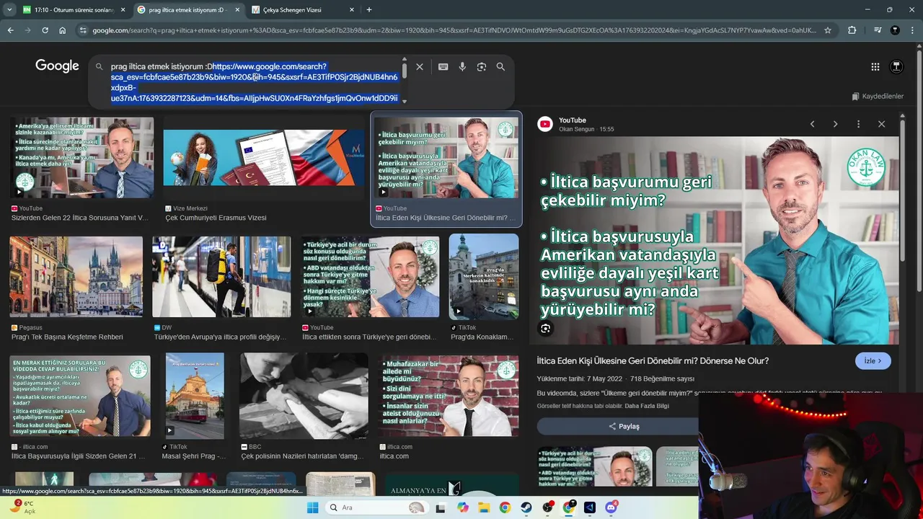
Task: Switch to the '17:10 - Oturum süreniz sonlan' tab
Action: [74, 9]
